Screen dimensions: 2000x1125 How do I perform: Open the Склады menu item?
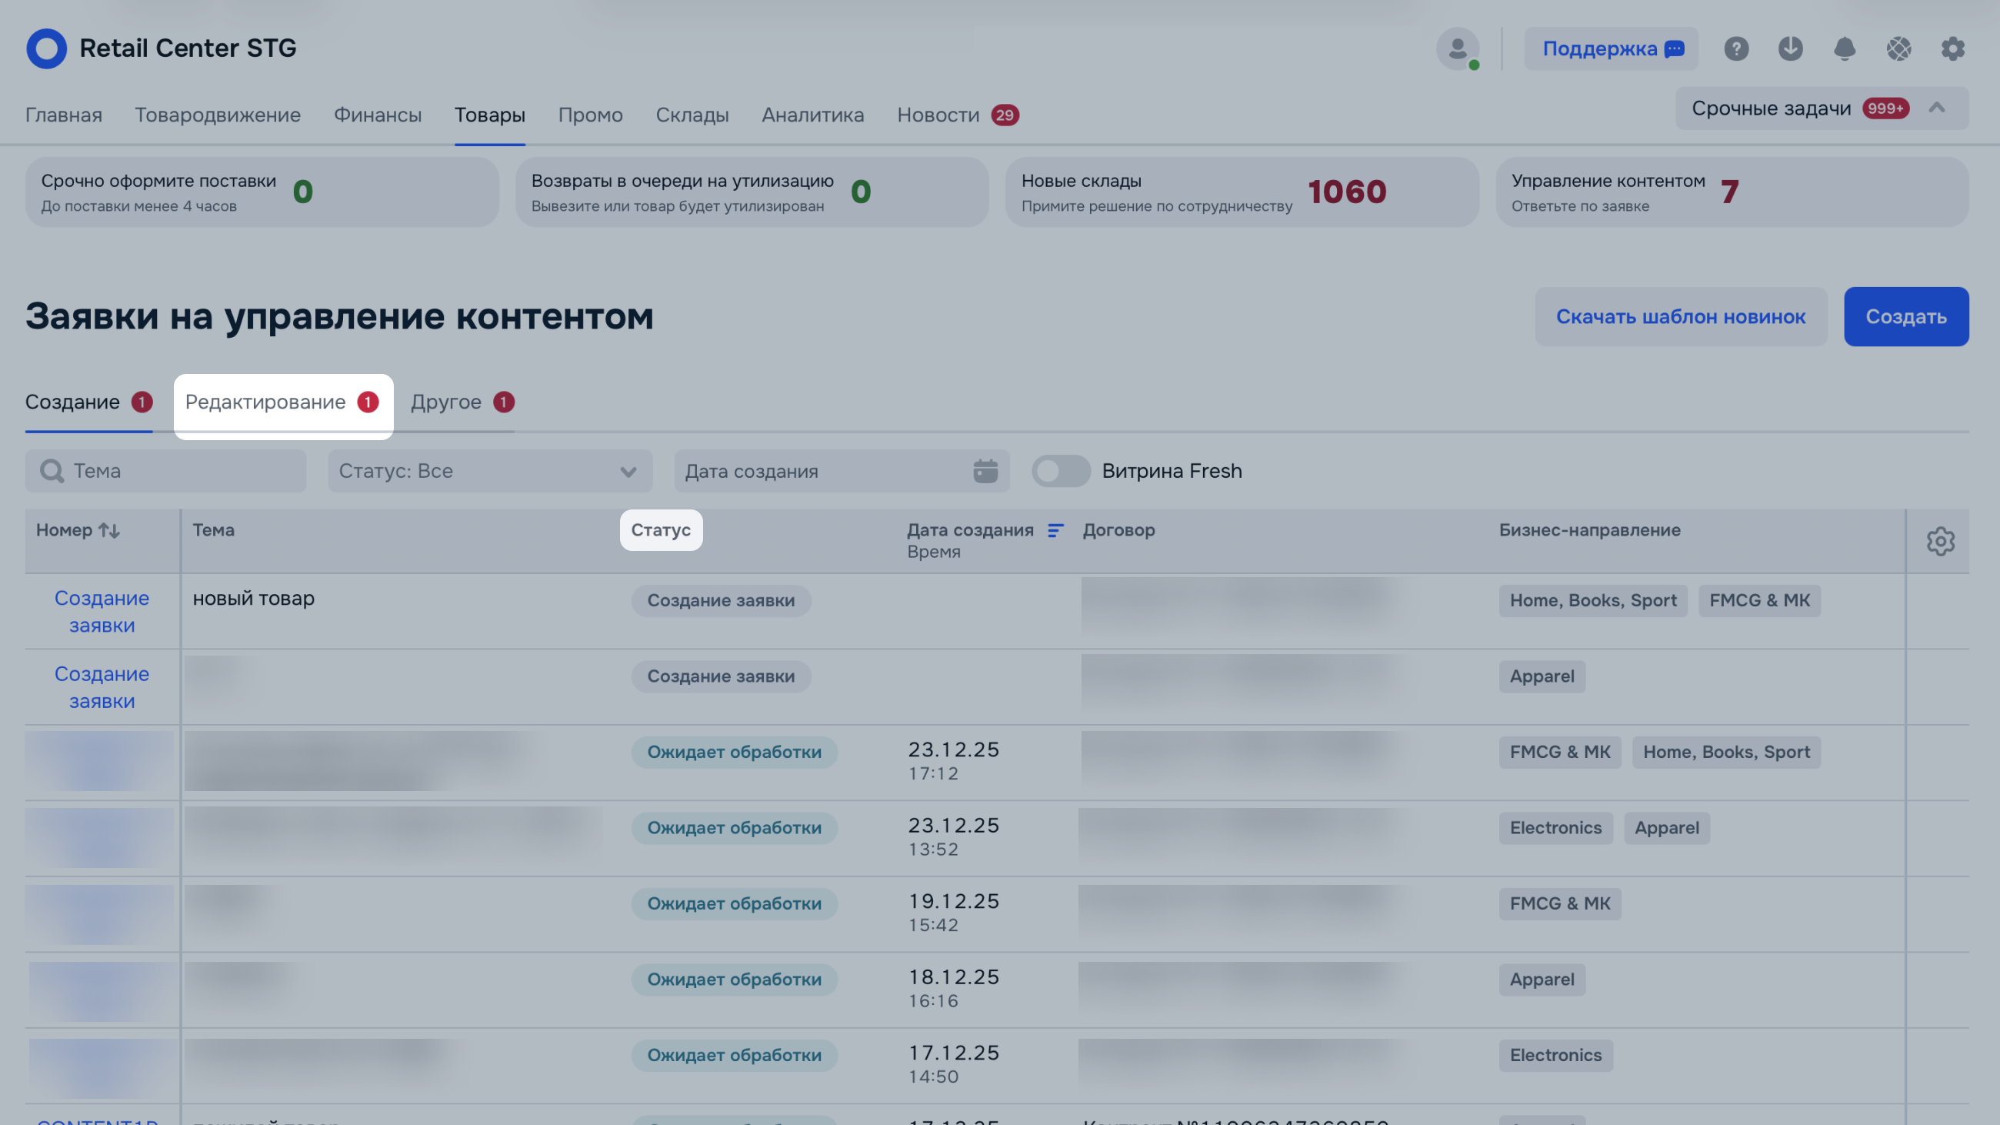(692, 115)
